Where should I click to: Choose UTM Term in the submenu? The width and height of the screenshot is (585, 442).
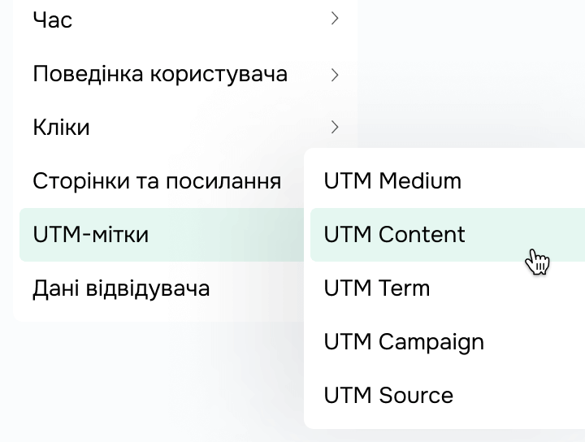pos(377,288)
